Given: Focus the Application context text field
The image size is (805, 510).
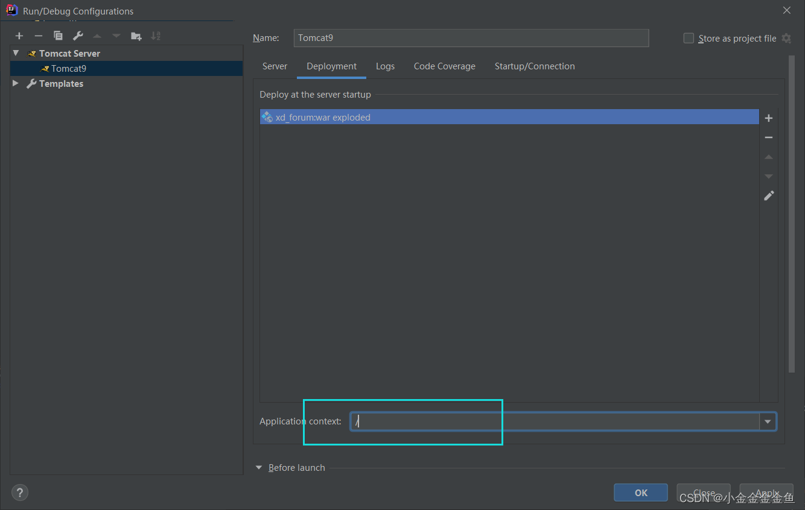Looking at the screenshot, I should (x=555, y=421).
